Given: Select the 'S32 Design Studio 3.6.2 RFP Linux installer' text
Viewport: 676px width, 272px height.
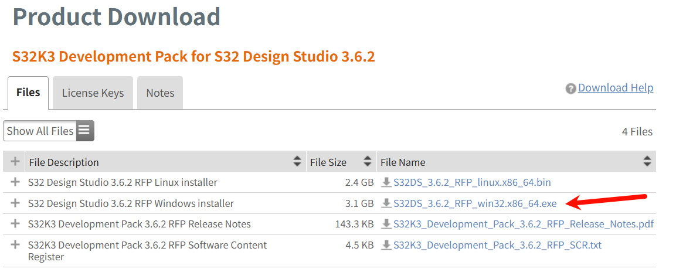Looking at the screenshot, I should (x=123, y=182).
